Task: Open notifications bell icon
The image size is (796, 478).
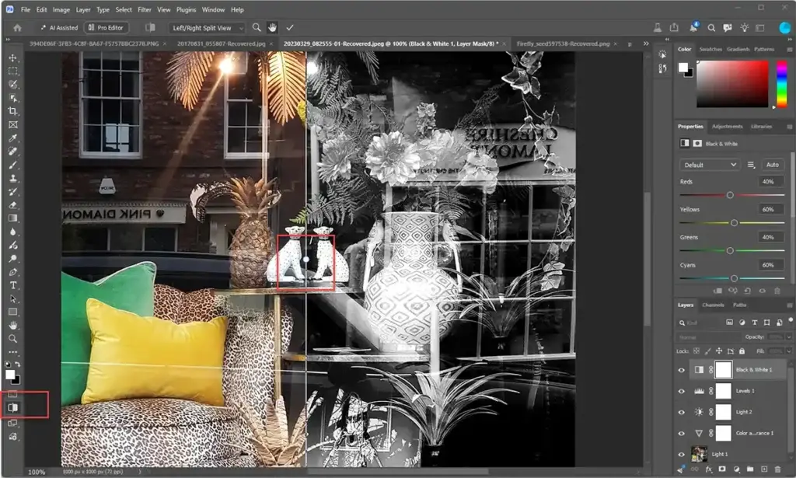Action: coord(693,27)
